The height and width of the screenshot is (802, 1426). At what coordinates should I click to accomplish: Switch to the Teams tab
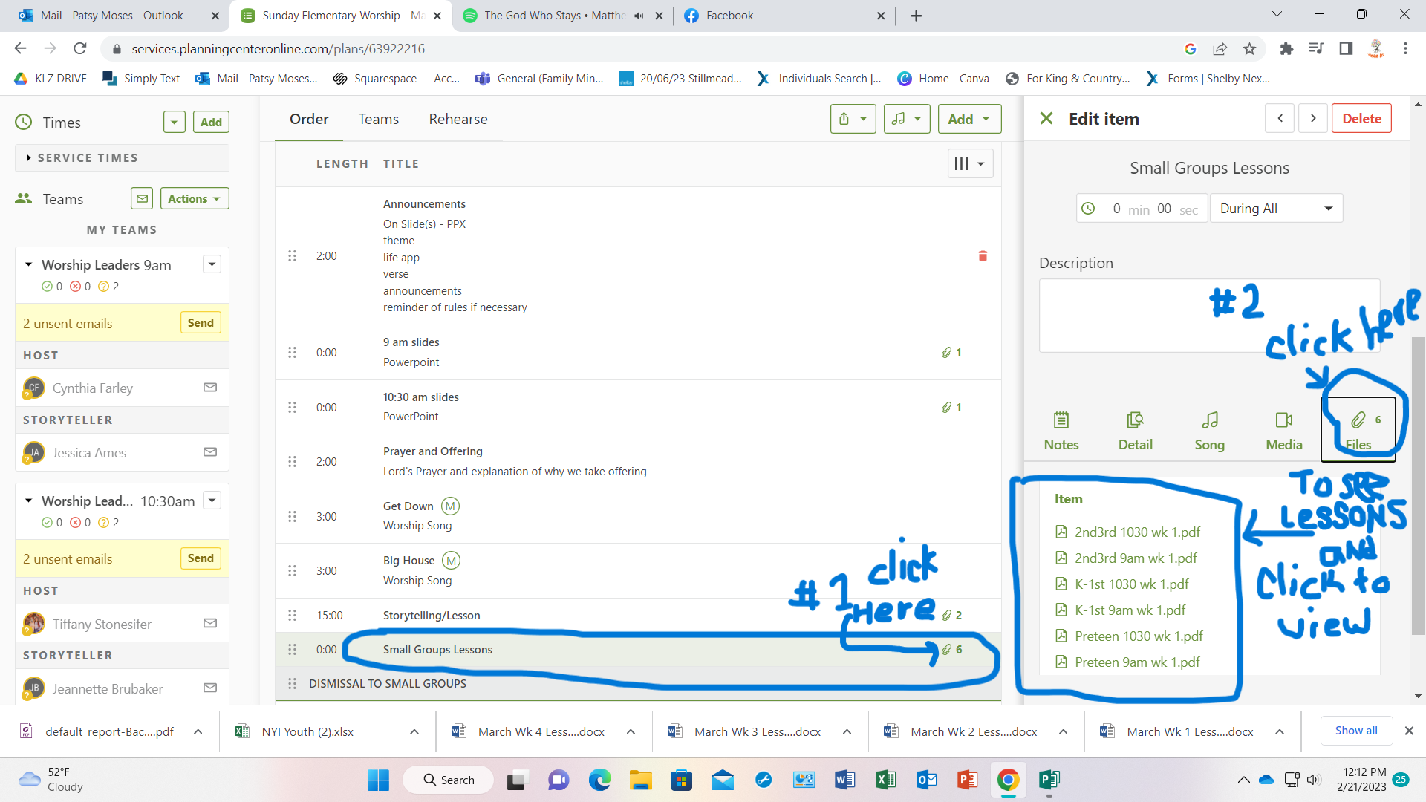[378, 119]
